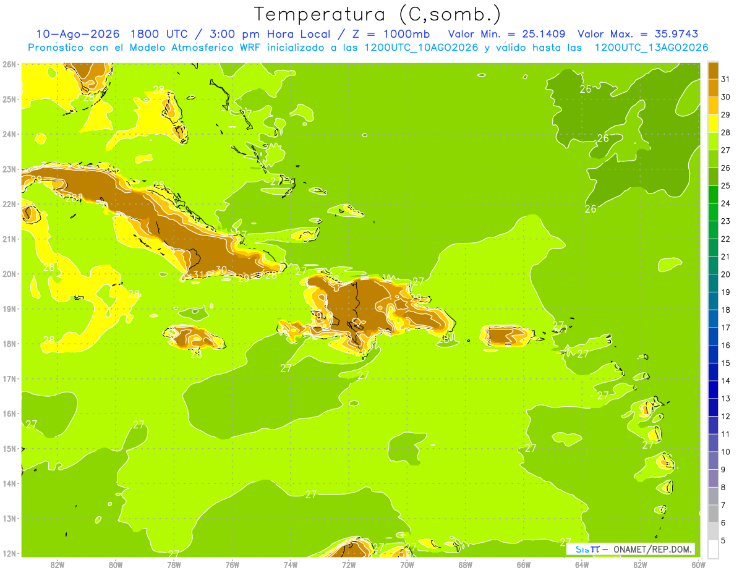Click the 12N latitude axis label
This screenshot has width=742, height=573.
pos(9,553)
